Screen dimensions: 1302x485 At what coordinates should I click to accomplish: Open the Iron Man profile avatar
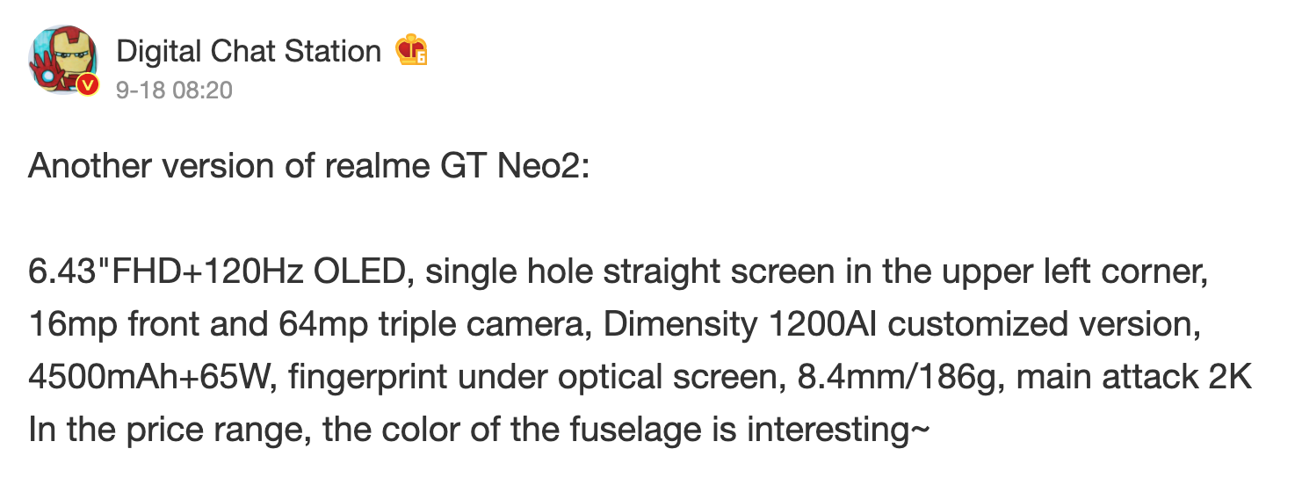(x=61, y=61)
